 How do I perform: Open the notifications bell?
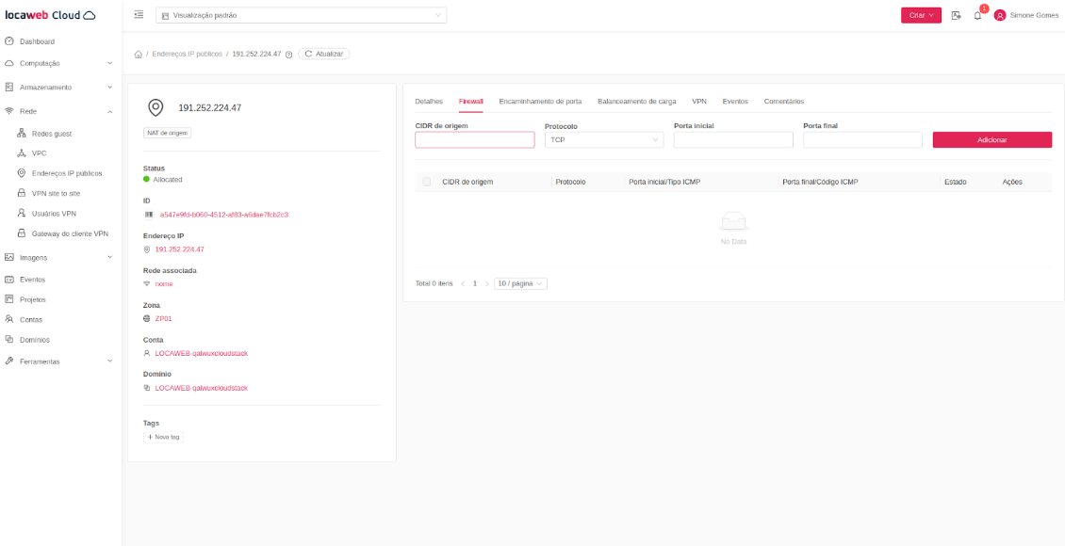click(978, 15)
